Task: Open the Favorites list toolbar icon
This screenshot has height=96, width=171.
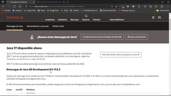Action: point(145,6)
